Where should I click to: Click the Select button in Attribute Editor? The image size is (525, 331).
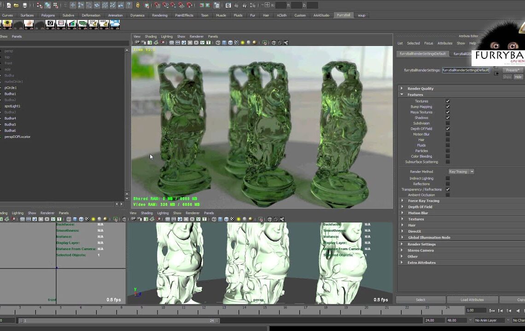click(420, 300)
